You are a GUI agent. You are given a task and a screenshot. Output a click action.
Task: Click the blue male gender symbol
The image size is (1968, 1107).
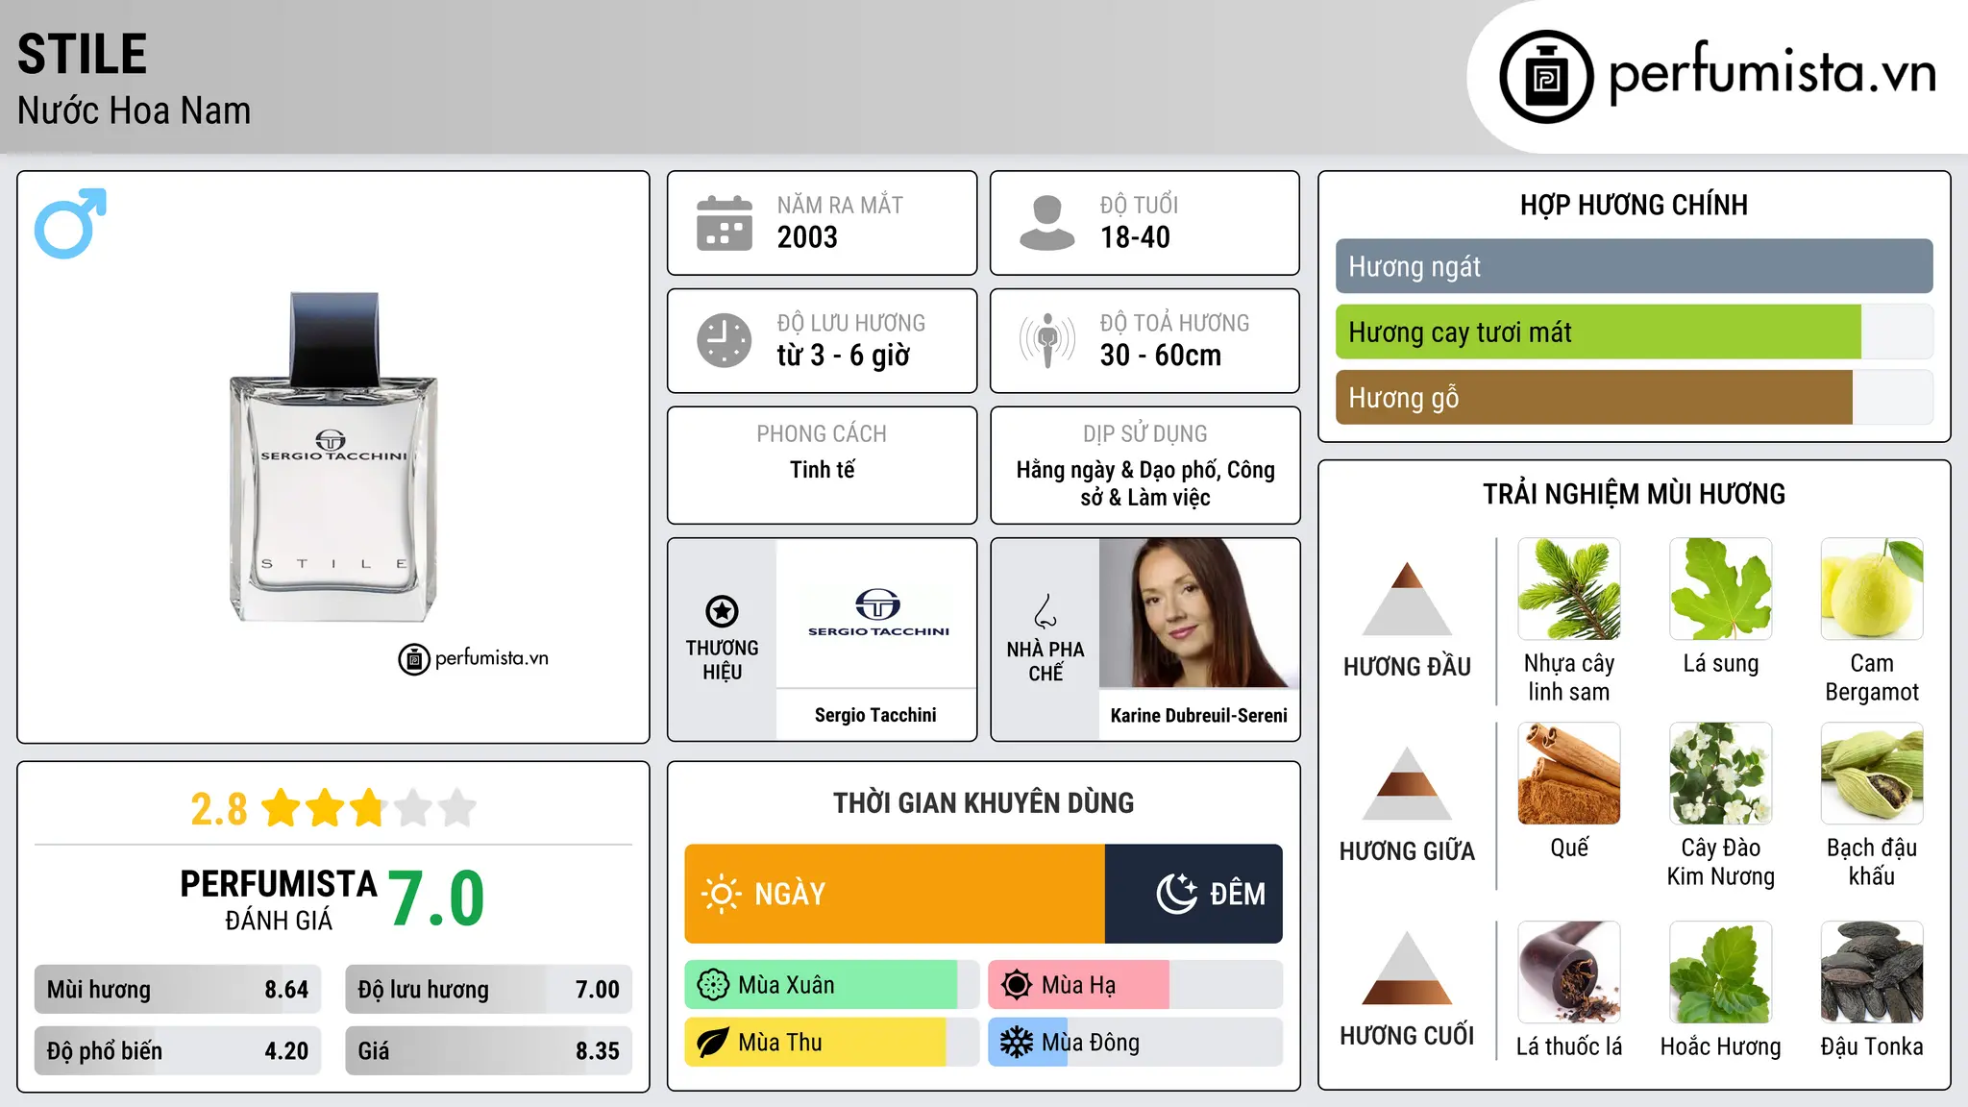pos(70,223)
